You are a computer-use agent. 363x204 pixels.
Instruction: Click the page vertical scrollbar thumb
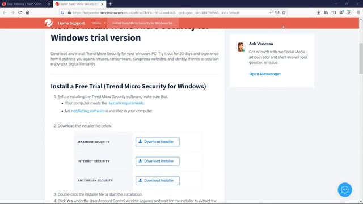[361, 58]
